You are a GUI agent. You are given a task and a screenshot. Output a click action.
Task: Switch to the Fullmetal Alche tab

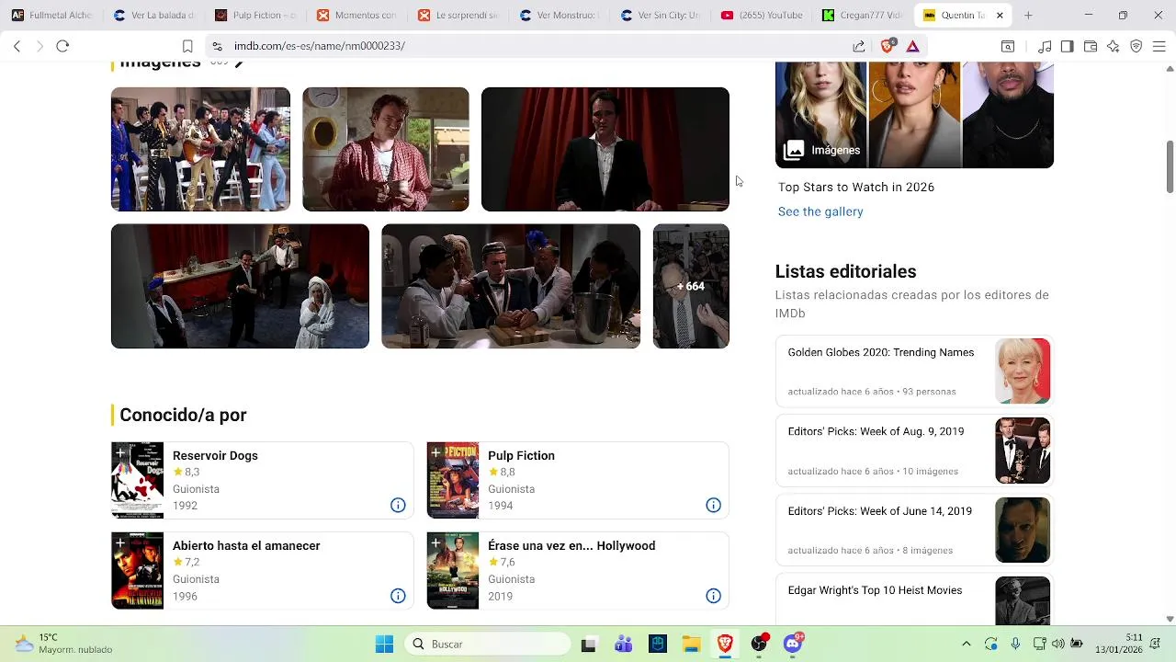pyautogui.click(x=51, y=15)
